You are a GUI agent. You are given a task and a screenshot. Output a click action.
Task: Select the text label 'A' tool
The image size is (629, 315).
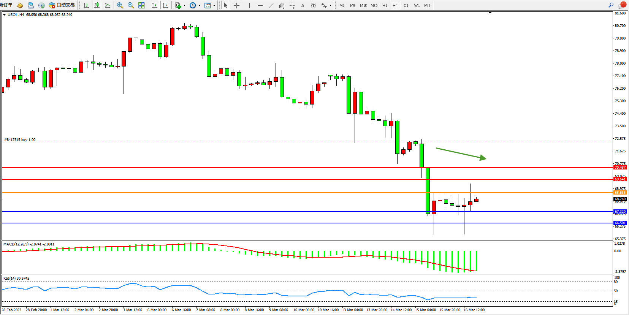(303, 5)
